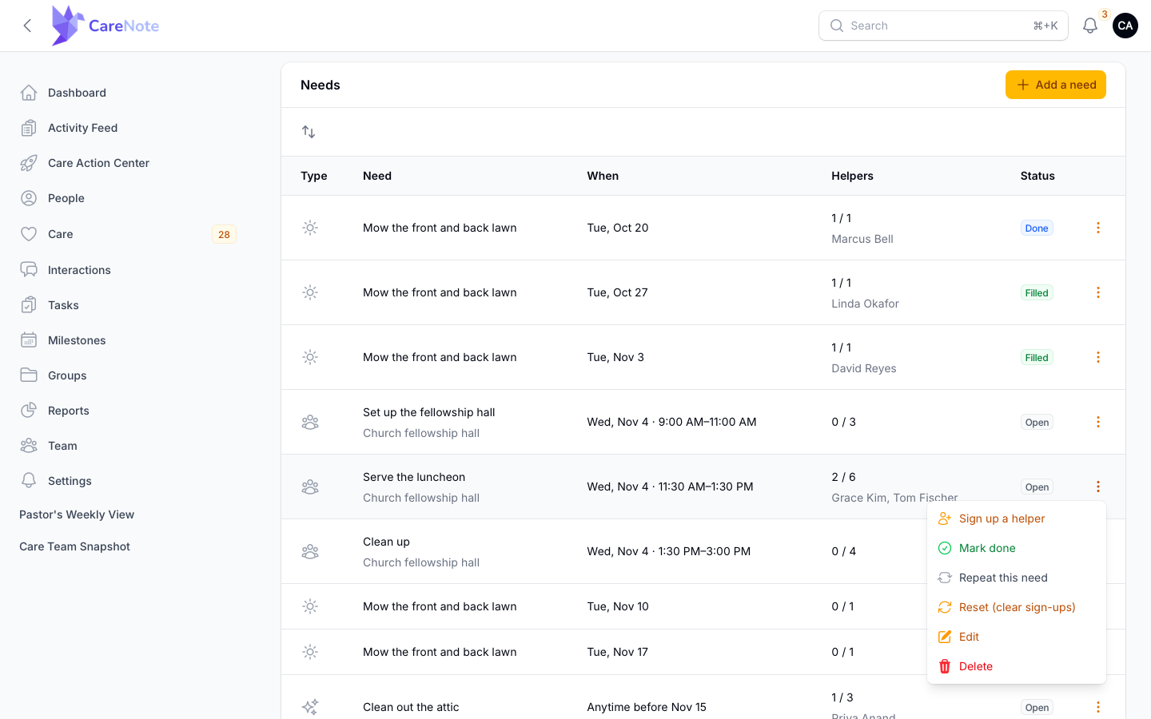This screenshot has width=1151, height=719.
Task: Click the Groups folder icon
Action: tap(29, 375)
